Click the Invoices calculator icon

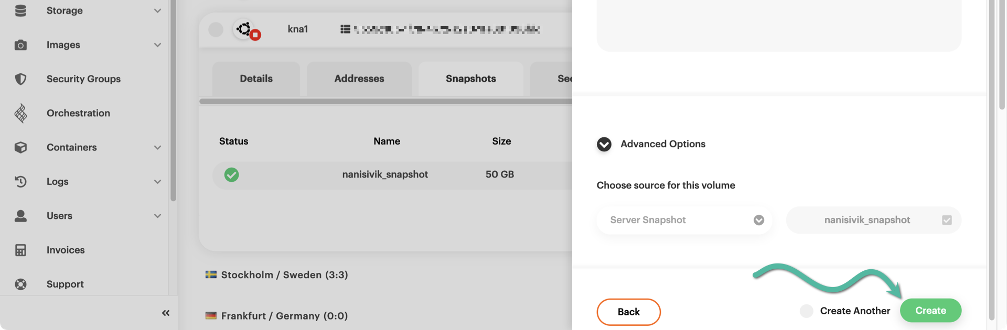(x=20, y=250)
